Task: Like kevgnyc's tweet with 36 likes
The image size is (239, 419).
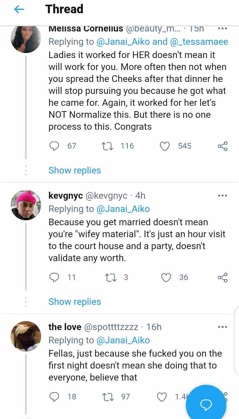Action: click(166, 277)
